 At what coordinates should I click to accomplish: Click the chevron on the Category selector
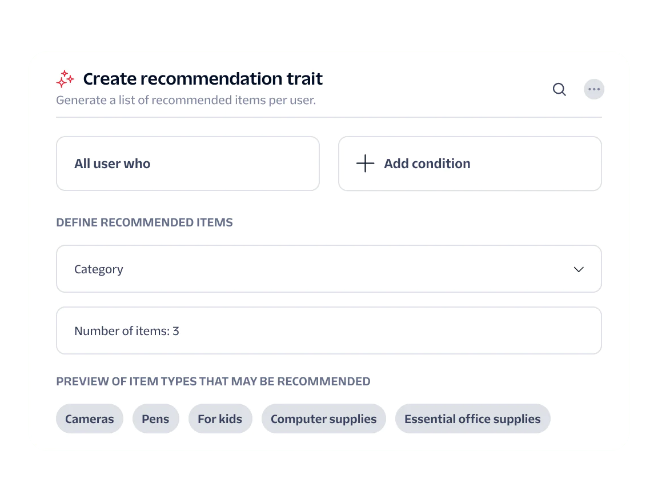click(x=579, y=269)
